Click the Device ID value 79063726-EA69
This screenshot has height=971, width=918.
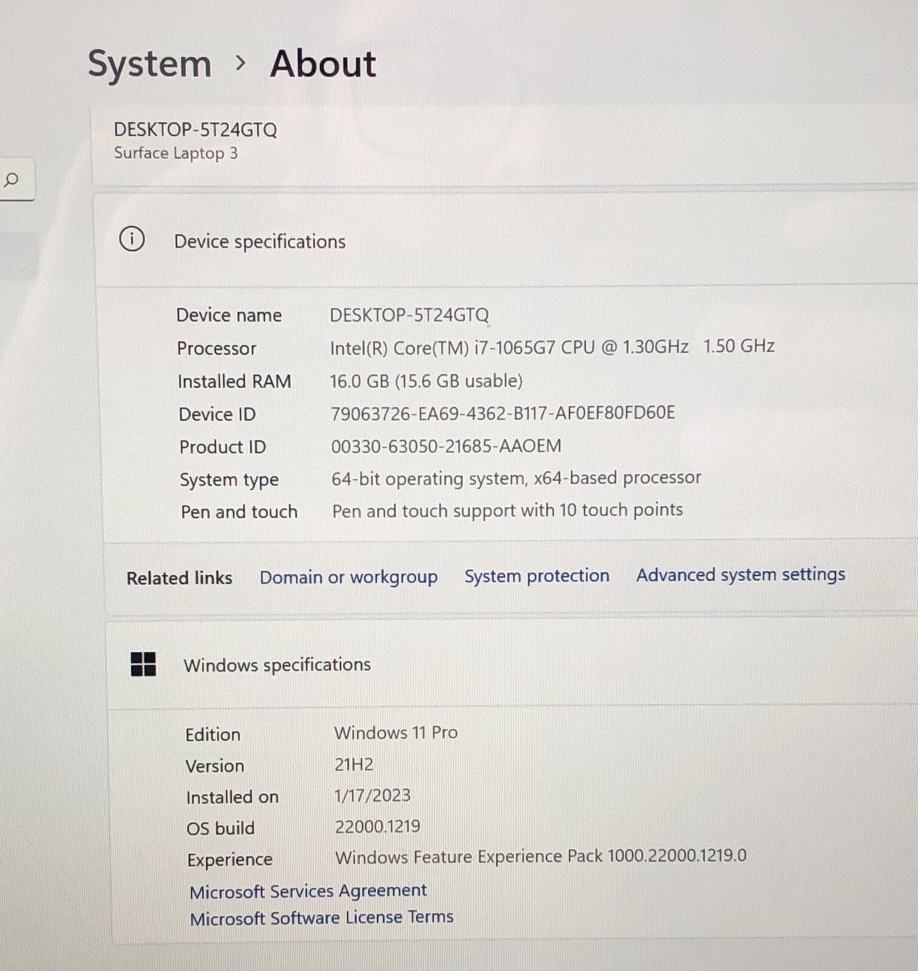tap(503, 413)
